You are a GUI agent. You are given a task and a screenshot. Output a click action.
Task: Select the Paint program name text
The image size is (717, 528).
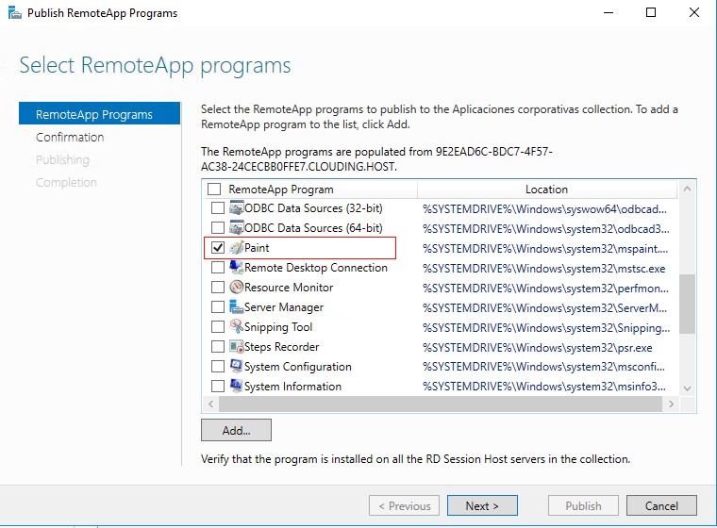click(x=257, y=248)
